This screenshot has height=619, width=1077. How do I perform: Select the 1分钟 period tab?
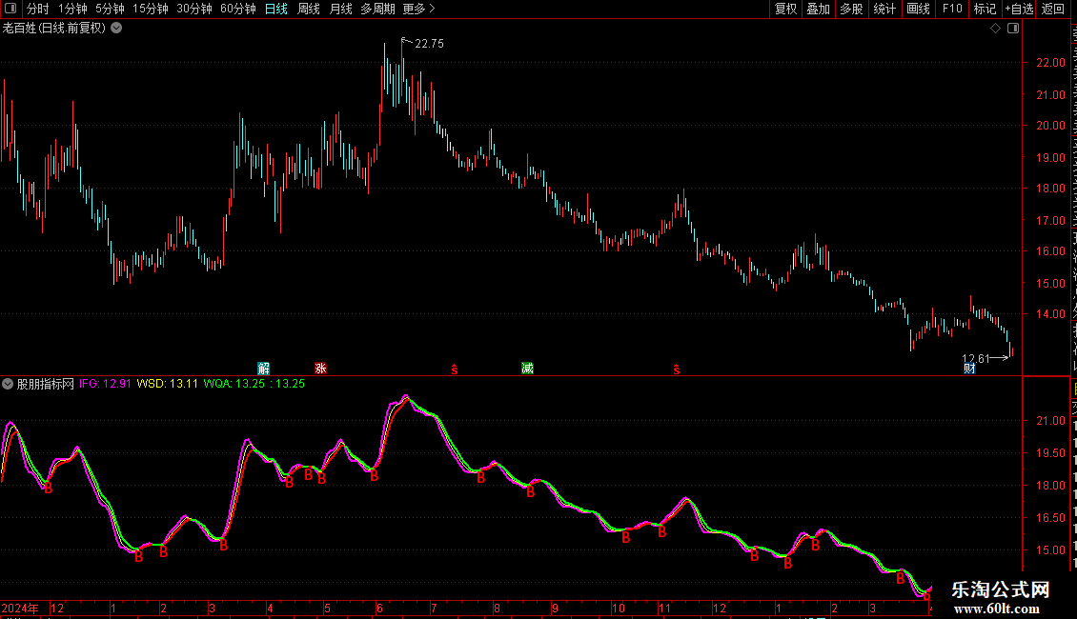tap(72, 9)
